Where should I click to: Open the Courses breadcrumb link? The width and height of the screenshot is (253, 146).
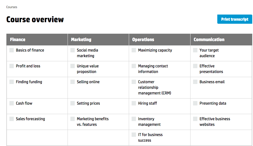click(12, 7)
